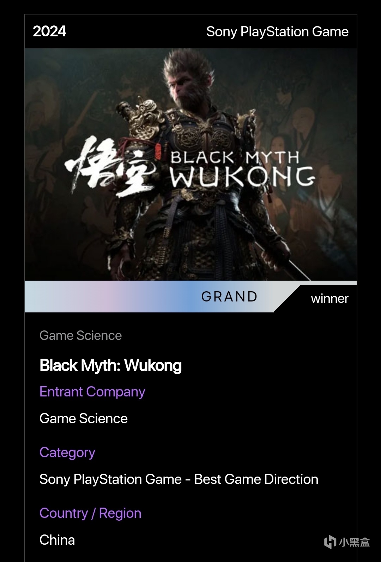The image size is (381, 562).
Task: Select the white Game Science entrant value
Action: [84, 419]
